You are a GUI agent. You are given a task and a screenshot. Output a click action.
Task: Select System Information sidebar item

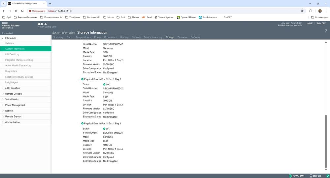coord(26,49)
